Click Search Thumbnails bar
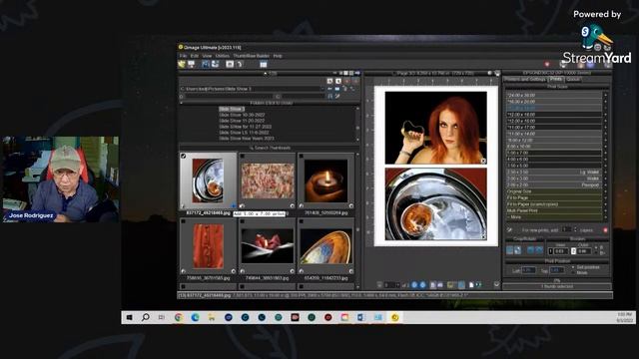Viewport: 639px width, 359px height. (x=270, y=148)
